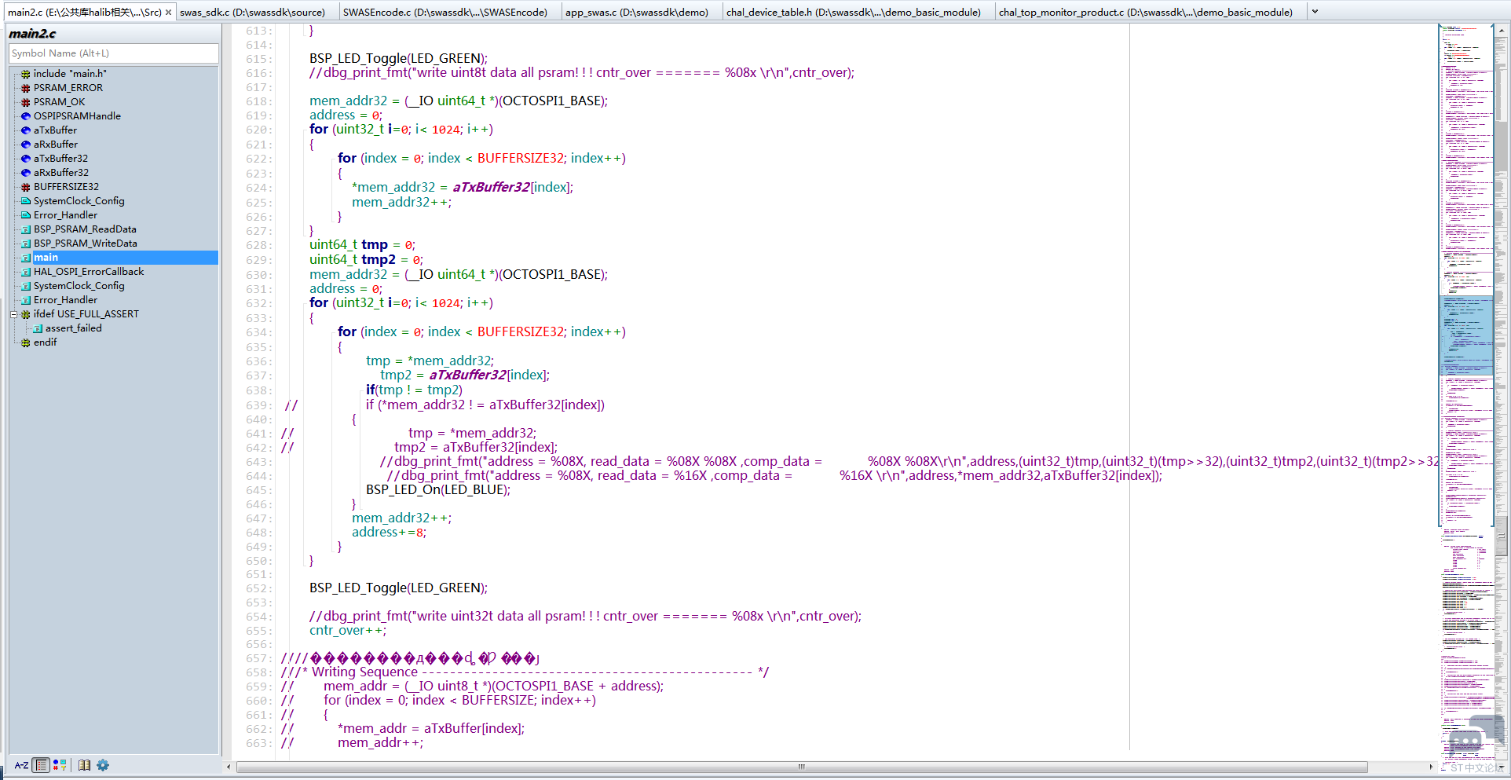1511x780 pixels.
Task: Select assert_failed under the ifdef node
Action: click(73, 328)
